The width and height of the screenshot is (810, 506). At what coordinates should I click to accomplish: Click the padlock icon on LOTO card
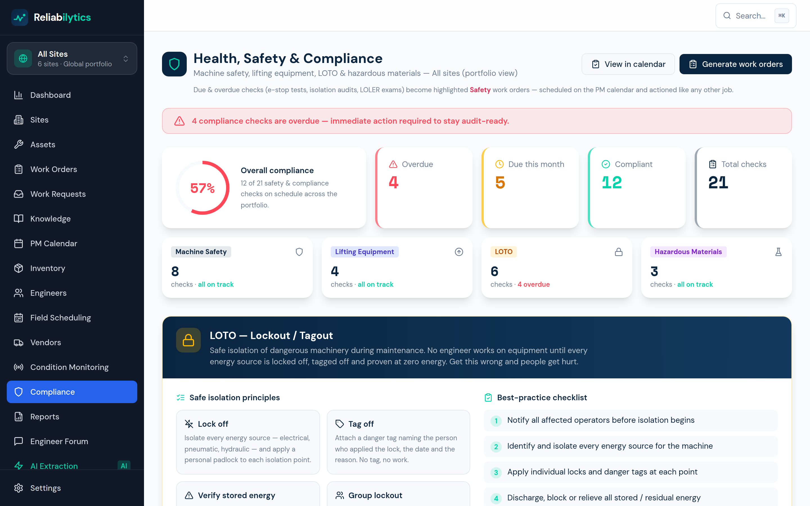[x=618, y=252]
